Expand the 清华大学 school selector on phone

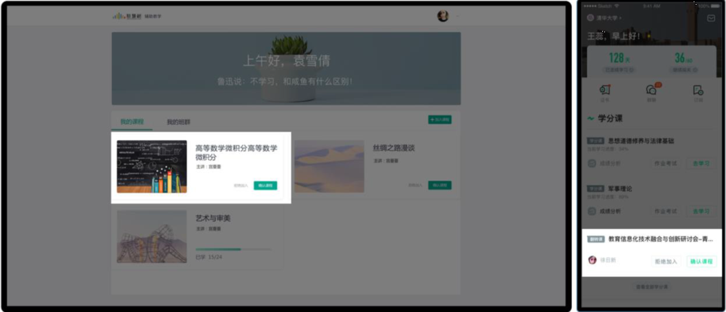604,18
